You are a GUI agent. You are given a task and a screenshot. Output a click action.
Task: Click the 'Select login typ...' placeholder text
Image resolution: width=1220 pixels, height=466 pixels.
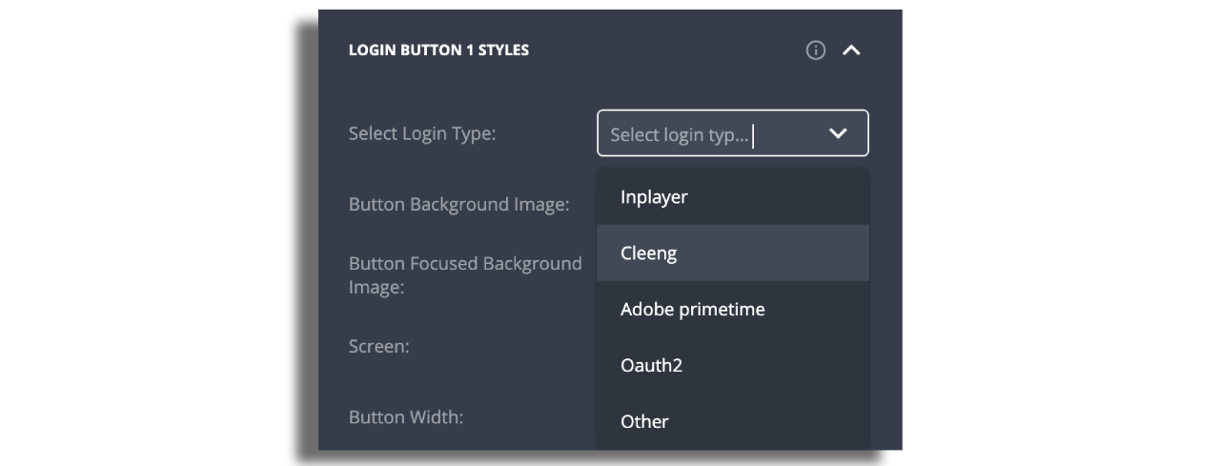pyautogui.click(x=679, y=134)
